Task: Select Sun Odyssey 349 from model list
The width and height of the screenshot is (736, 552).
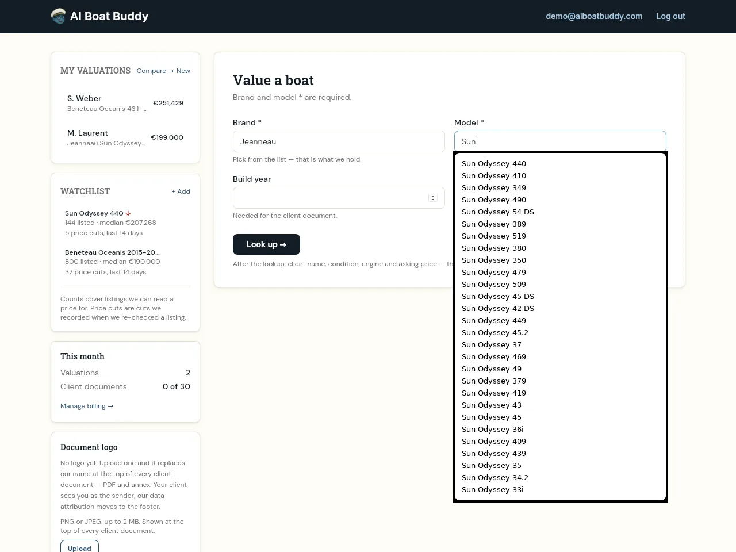Action: click(560, 187)
